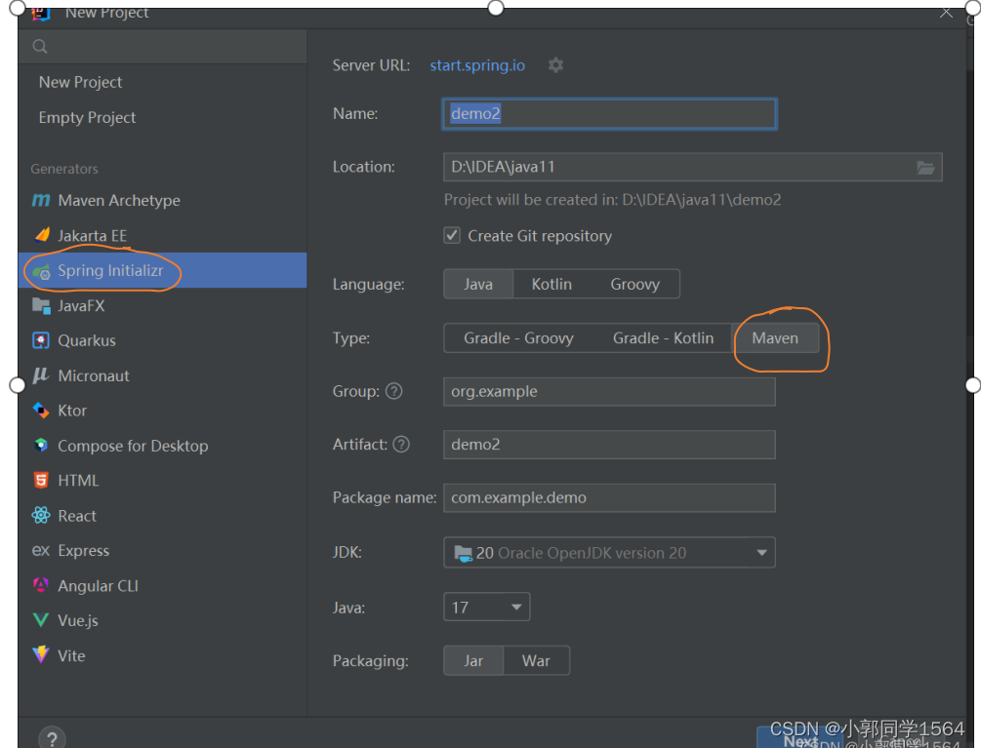Viewport: 981px width, 748px height.
Task: Click the Vue.js logo icon
Action: [41, 620]
